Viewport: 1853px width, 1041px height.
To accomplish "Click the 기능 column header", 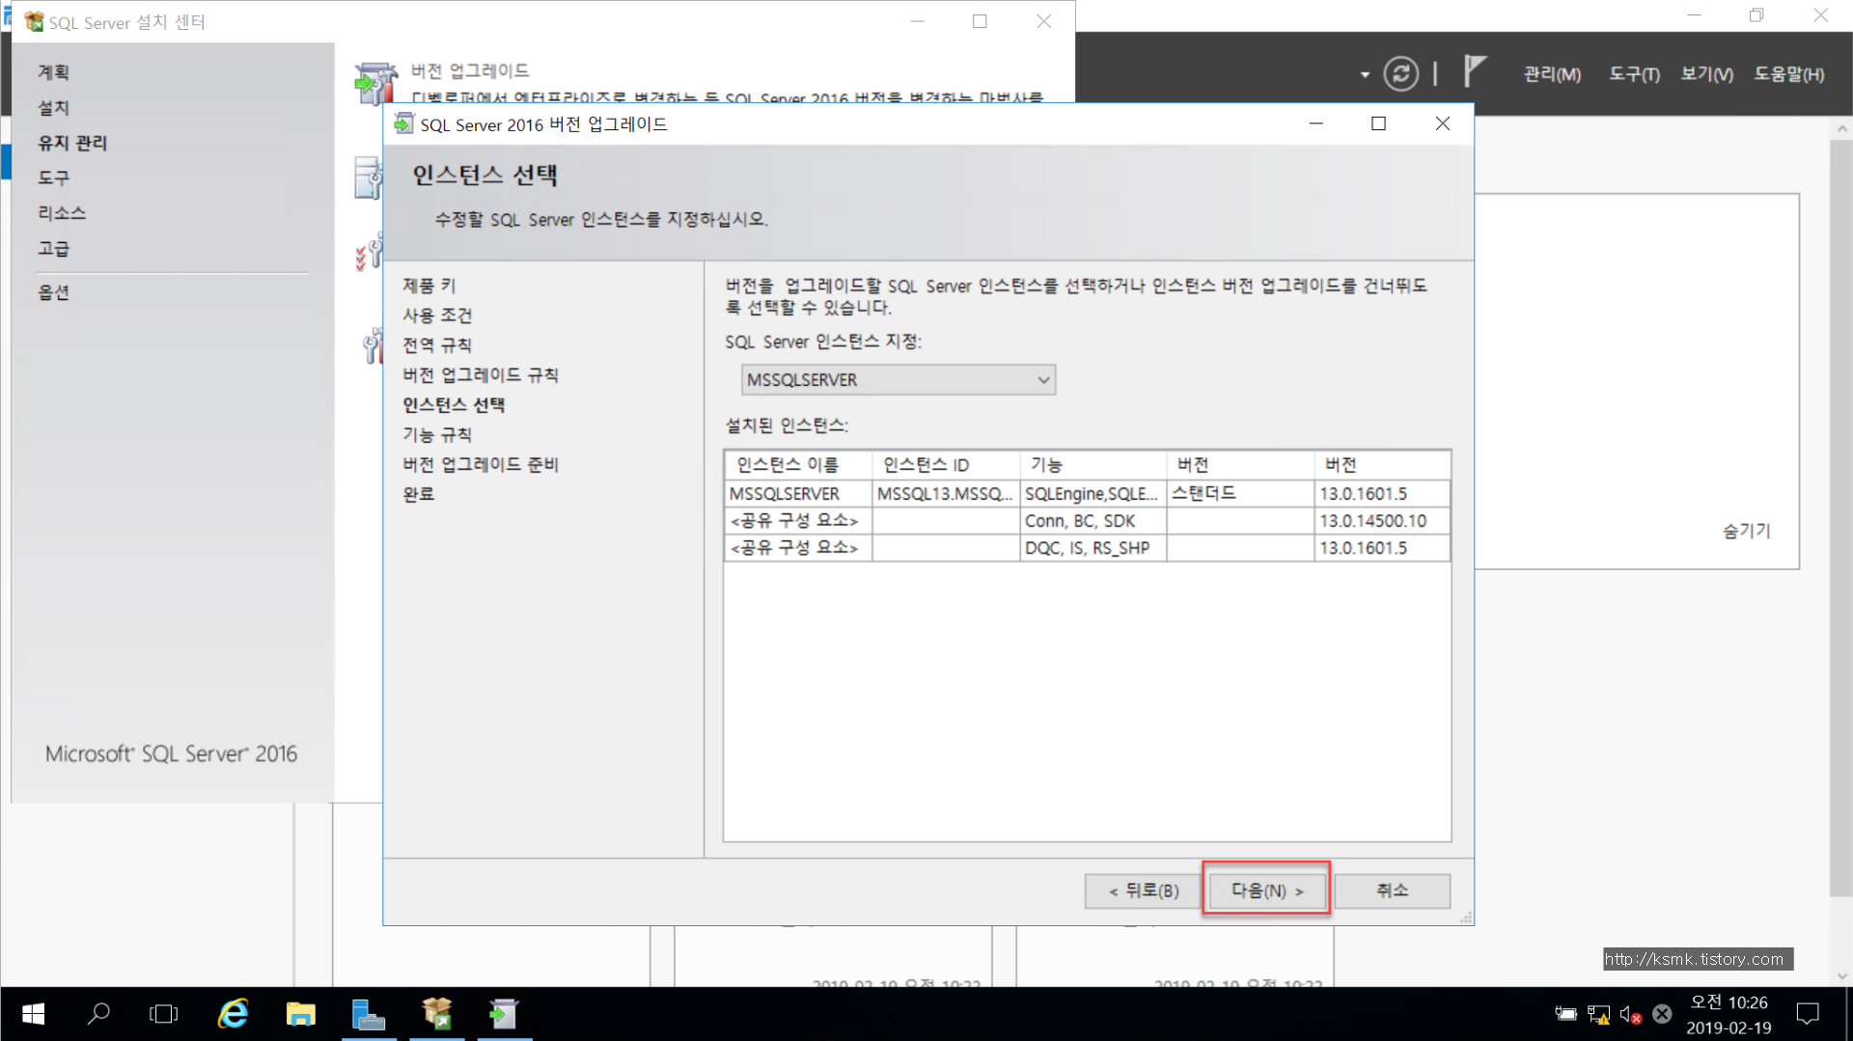I will click(1093, 465).
